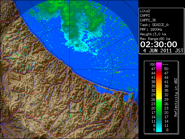Image resolution: width=185 pixels, height=139 pixels.
Task: Click the 02:30:00 timestamp
Action: pos(159,44)
